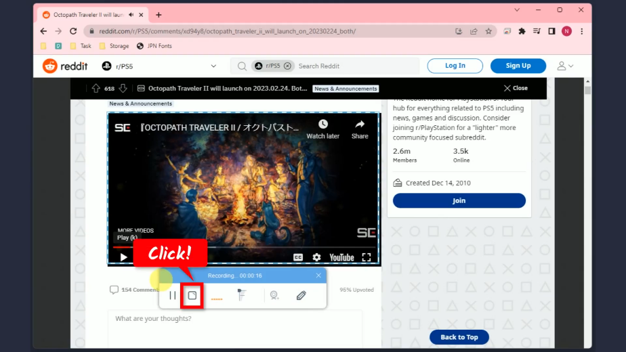Screen dimensions: 626x352
Task: Open the first yellow bookmark folder
Action: [x=43, y=46]
